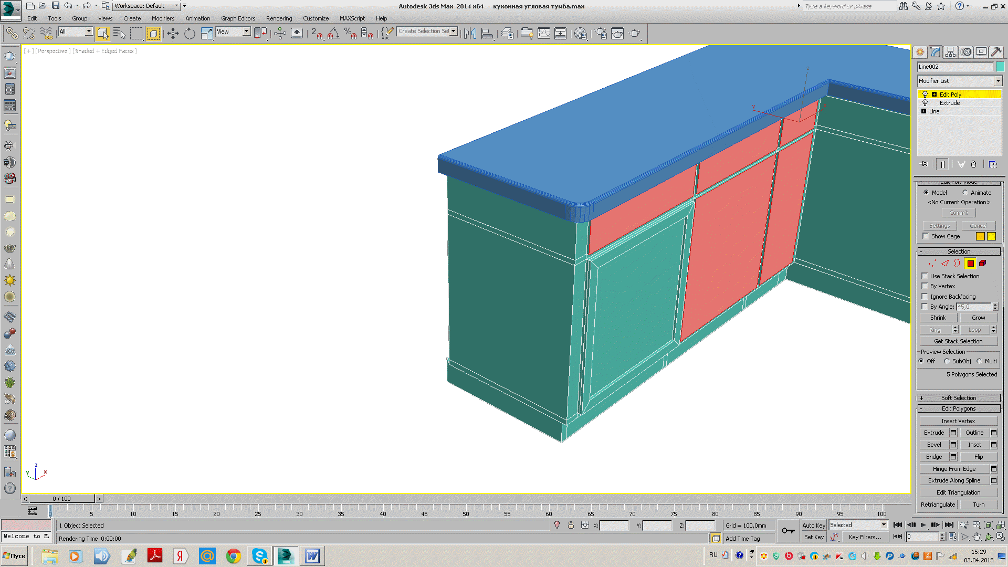Select the Rotate tool in main toolbar
Viewport: 1008px width, 567px height.
pyautogui.click(x=190, y=34)
